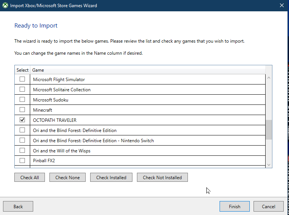Click the OCTOPATH TRAVELER name cell
289x215 pixels.
148,120
